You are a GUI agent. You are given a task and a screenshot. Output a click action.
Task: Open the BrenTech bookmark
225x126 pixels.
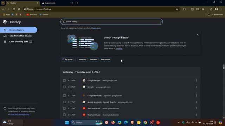pyautogui.click(x=32, y=15)
